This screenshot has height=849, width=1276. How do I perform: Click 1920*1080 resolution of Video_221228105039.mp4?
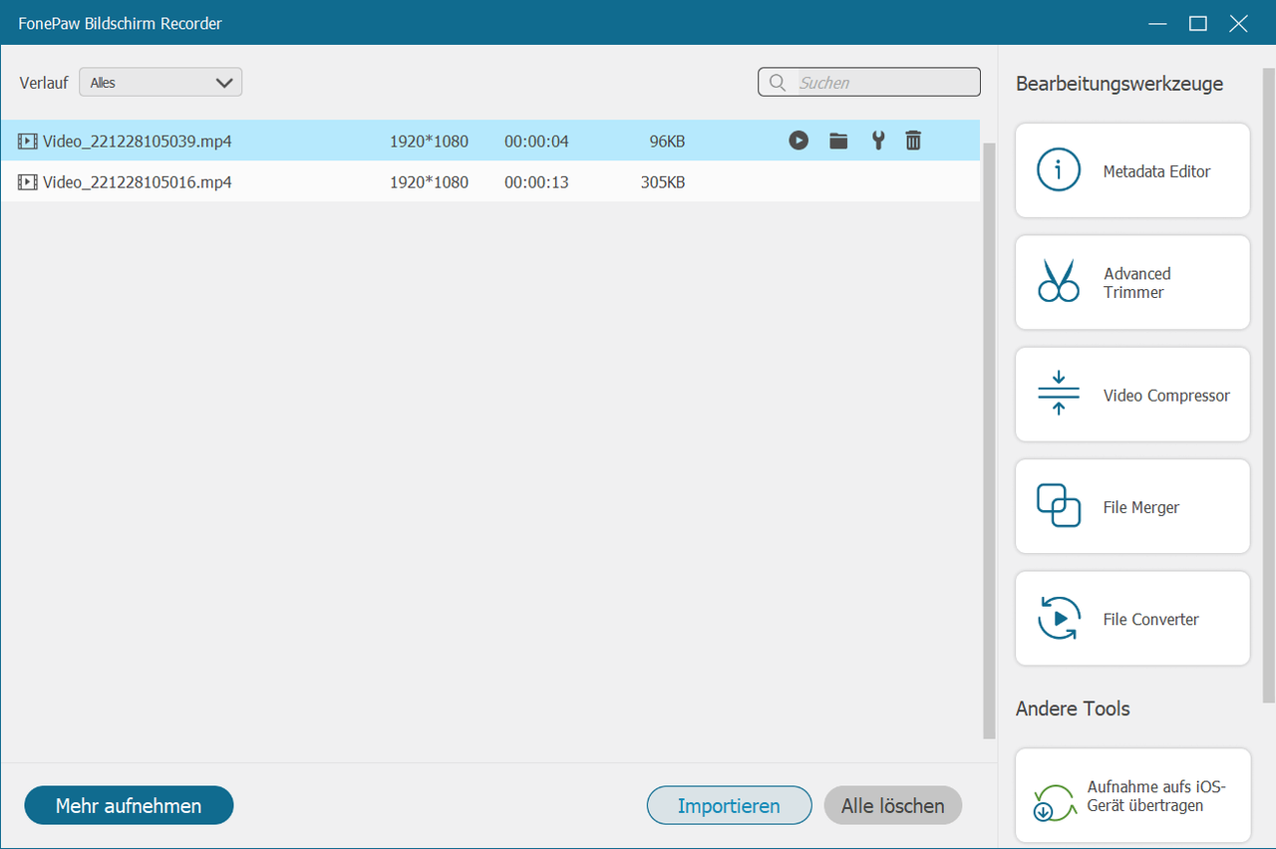[429, 141]
